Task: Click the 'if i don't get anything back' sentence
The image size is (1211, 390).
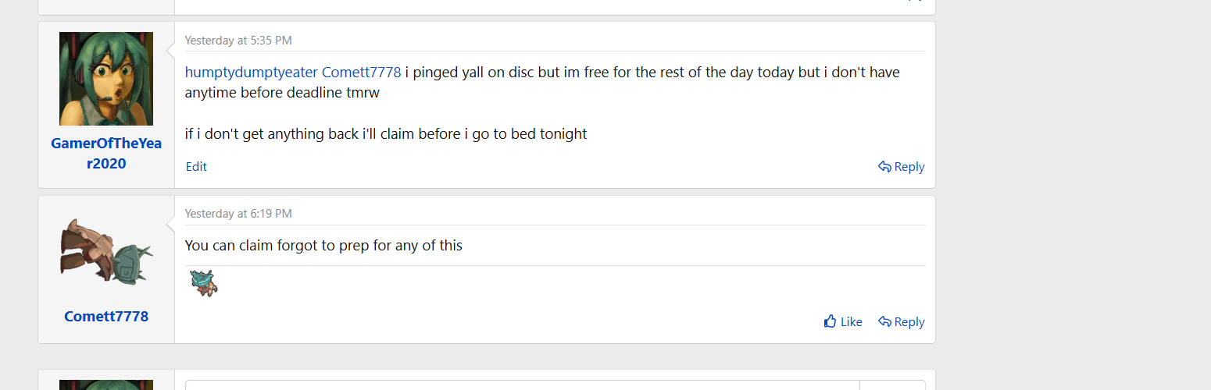Action: [386, 134]
